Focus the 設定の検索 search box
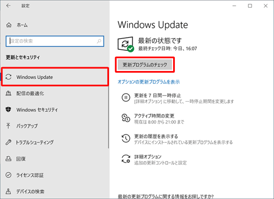This screenshot has width=274, height=199. coord(55,41)
